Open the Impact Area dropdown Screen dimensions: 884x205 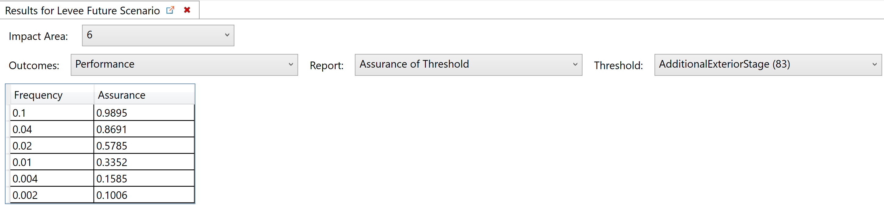[x=158, y=35]
